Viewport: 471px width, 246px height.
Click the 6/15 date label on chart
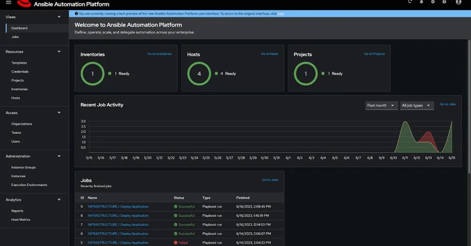pyautogui.click(x=452, y=158)
